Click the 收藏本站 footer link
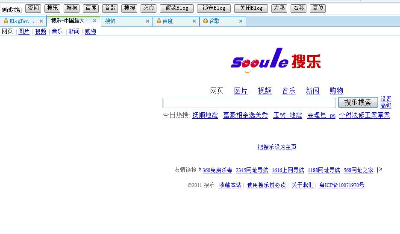Viewport: 400px width, 234px height. (x=230, y=185)
